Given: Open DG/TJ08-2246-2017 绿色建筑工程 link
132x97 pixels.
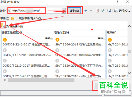Looking at the screenshot, I should pyautogui.click(x=27, y=44).
